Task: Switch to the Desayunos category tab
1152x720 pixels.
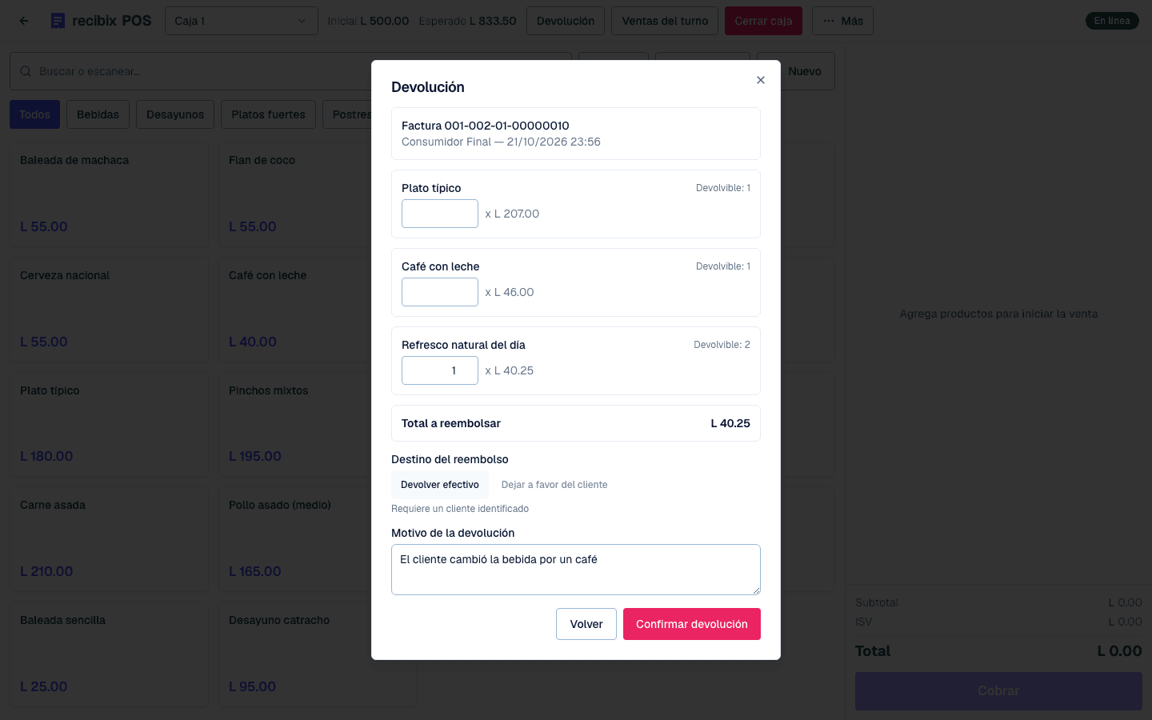Action: click(175, 114)
